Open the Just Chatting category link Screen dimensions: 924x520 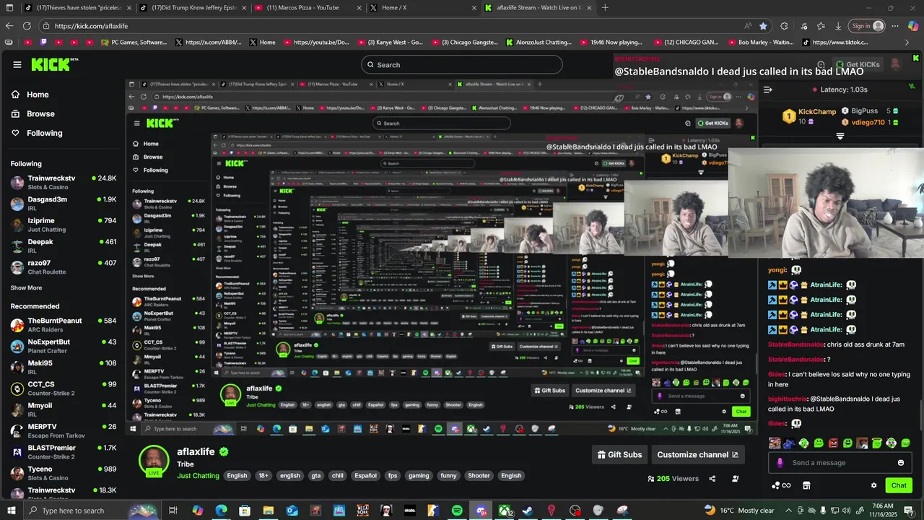[x=198, y=475]
